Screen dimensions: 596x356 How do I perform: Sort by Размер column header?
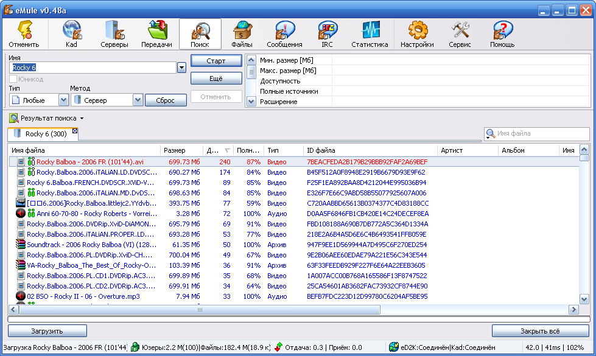[181, 150]
